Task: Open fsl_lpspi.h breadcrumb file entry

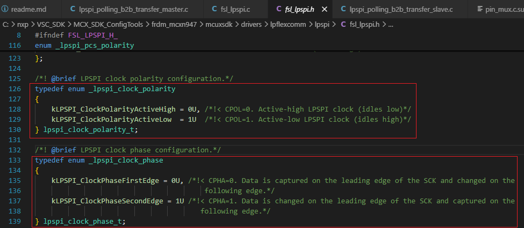Action: pyautogui.click(x=364, y=24)
